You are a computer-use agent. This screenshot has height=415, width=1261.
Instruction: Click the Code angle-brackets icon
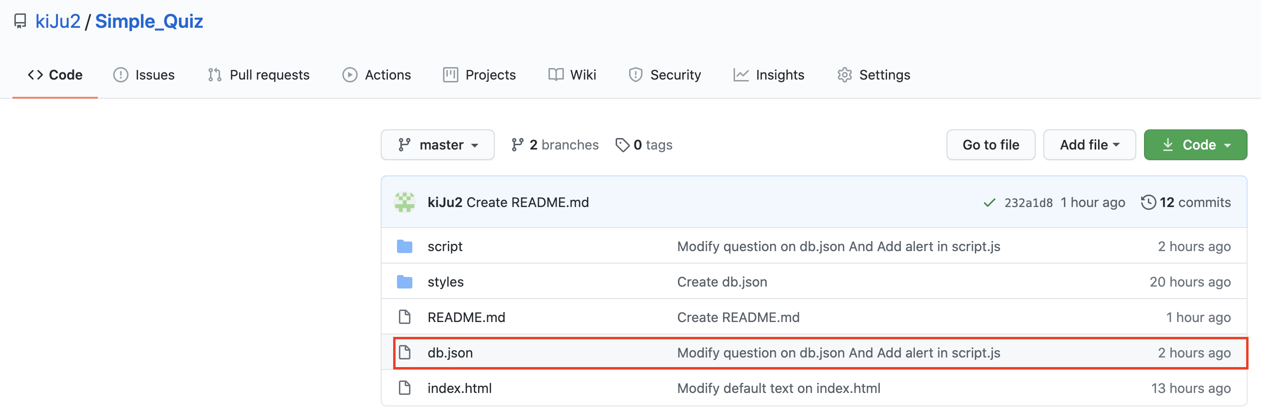(x=35, y=75)
